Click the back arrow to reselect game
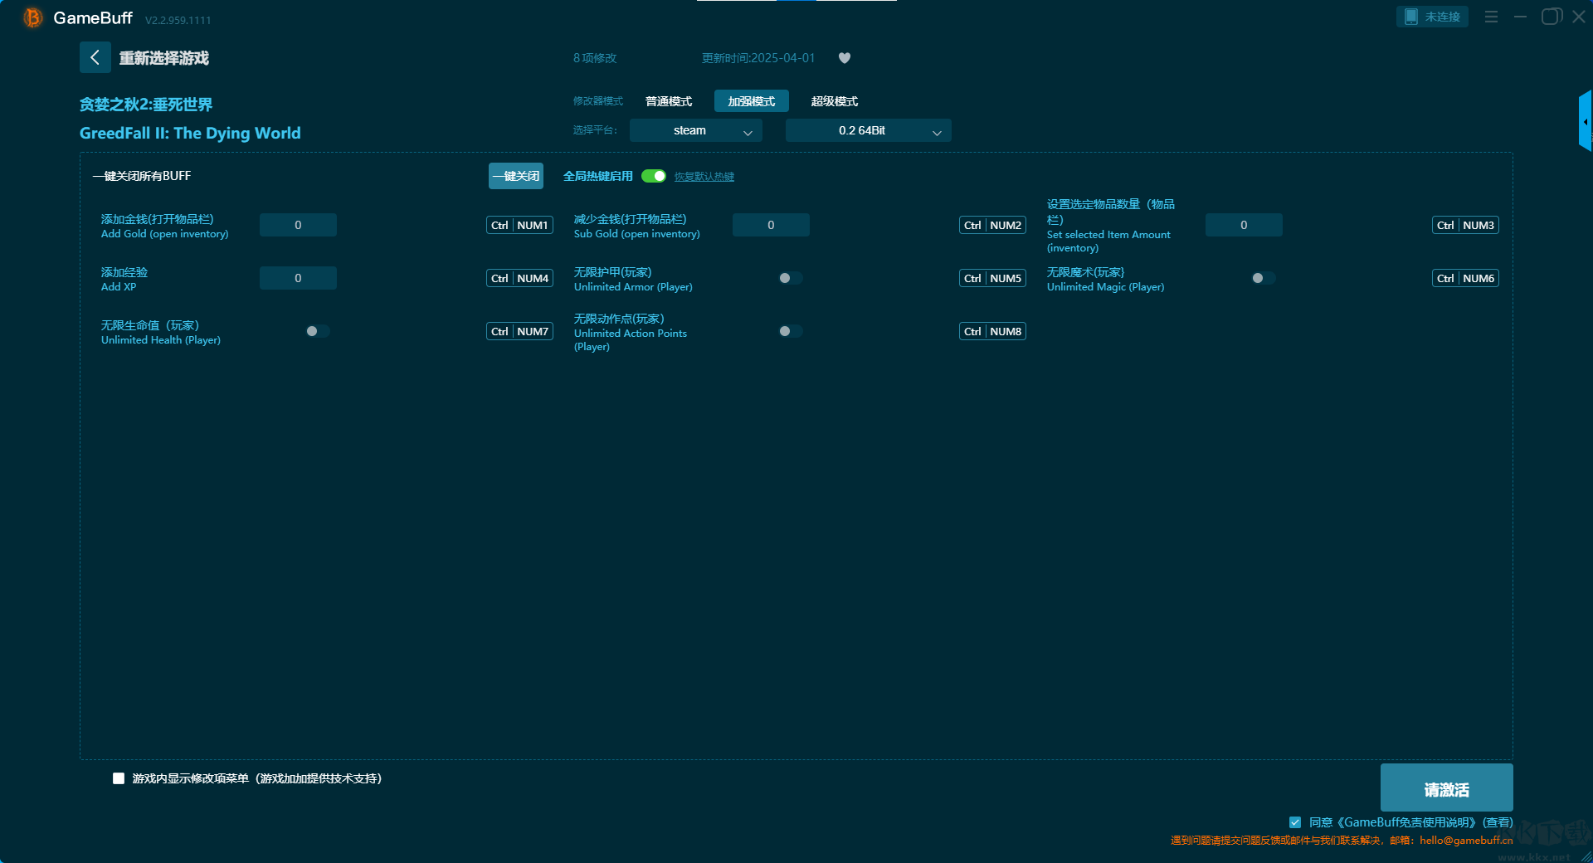Viewport: 1593px width, 863px height. pyautogui.click(x=95, y=57)
